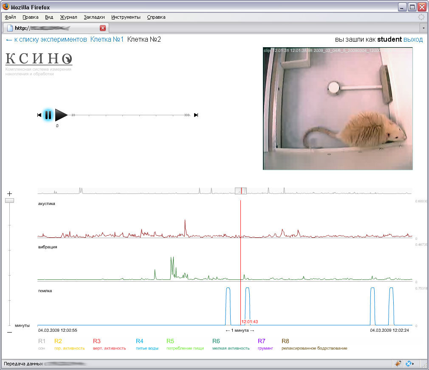Click the page icon on browser tab
This screenshot has width=429, height=370.
(10, 28)
